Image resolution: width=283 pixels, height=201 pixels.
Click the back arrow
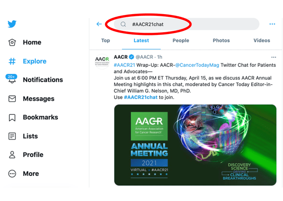click(x=99, y=24)
